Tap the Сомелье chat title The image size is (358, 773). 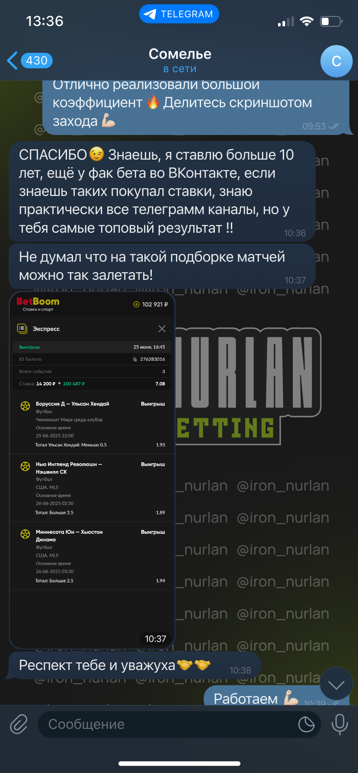pos(180,54)
